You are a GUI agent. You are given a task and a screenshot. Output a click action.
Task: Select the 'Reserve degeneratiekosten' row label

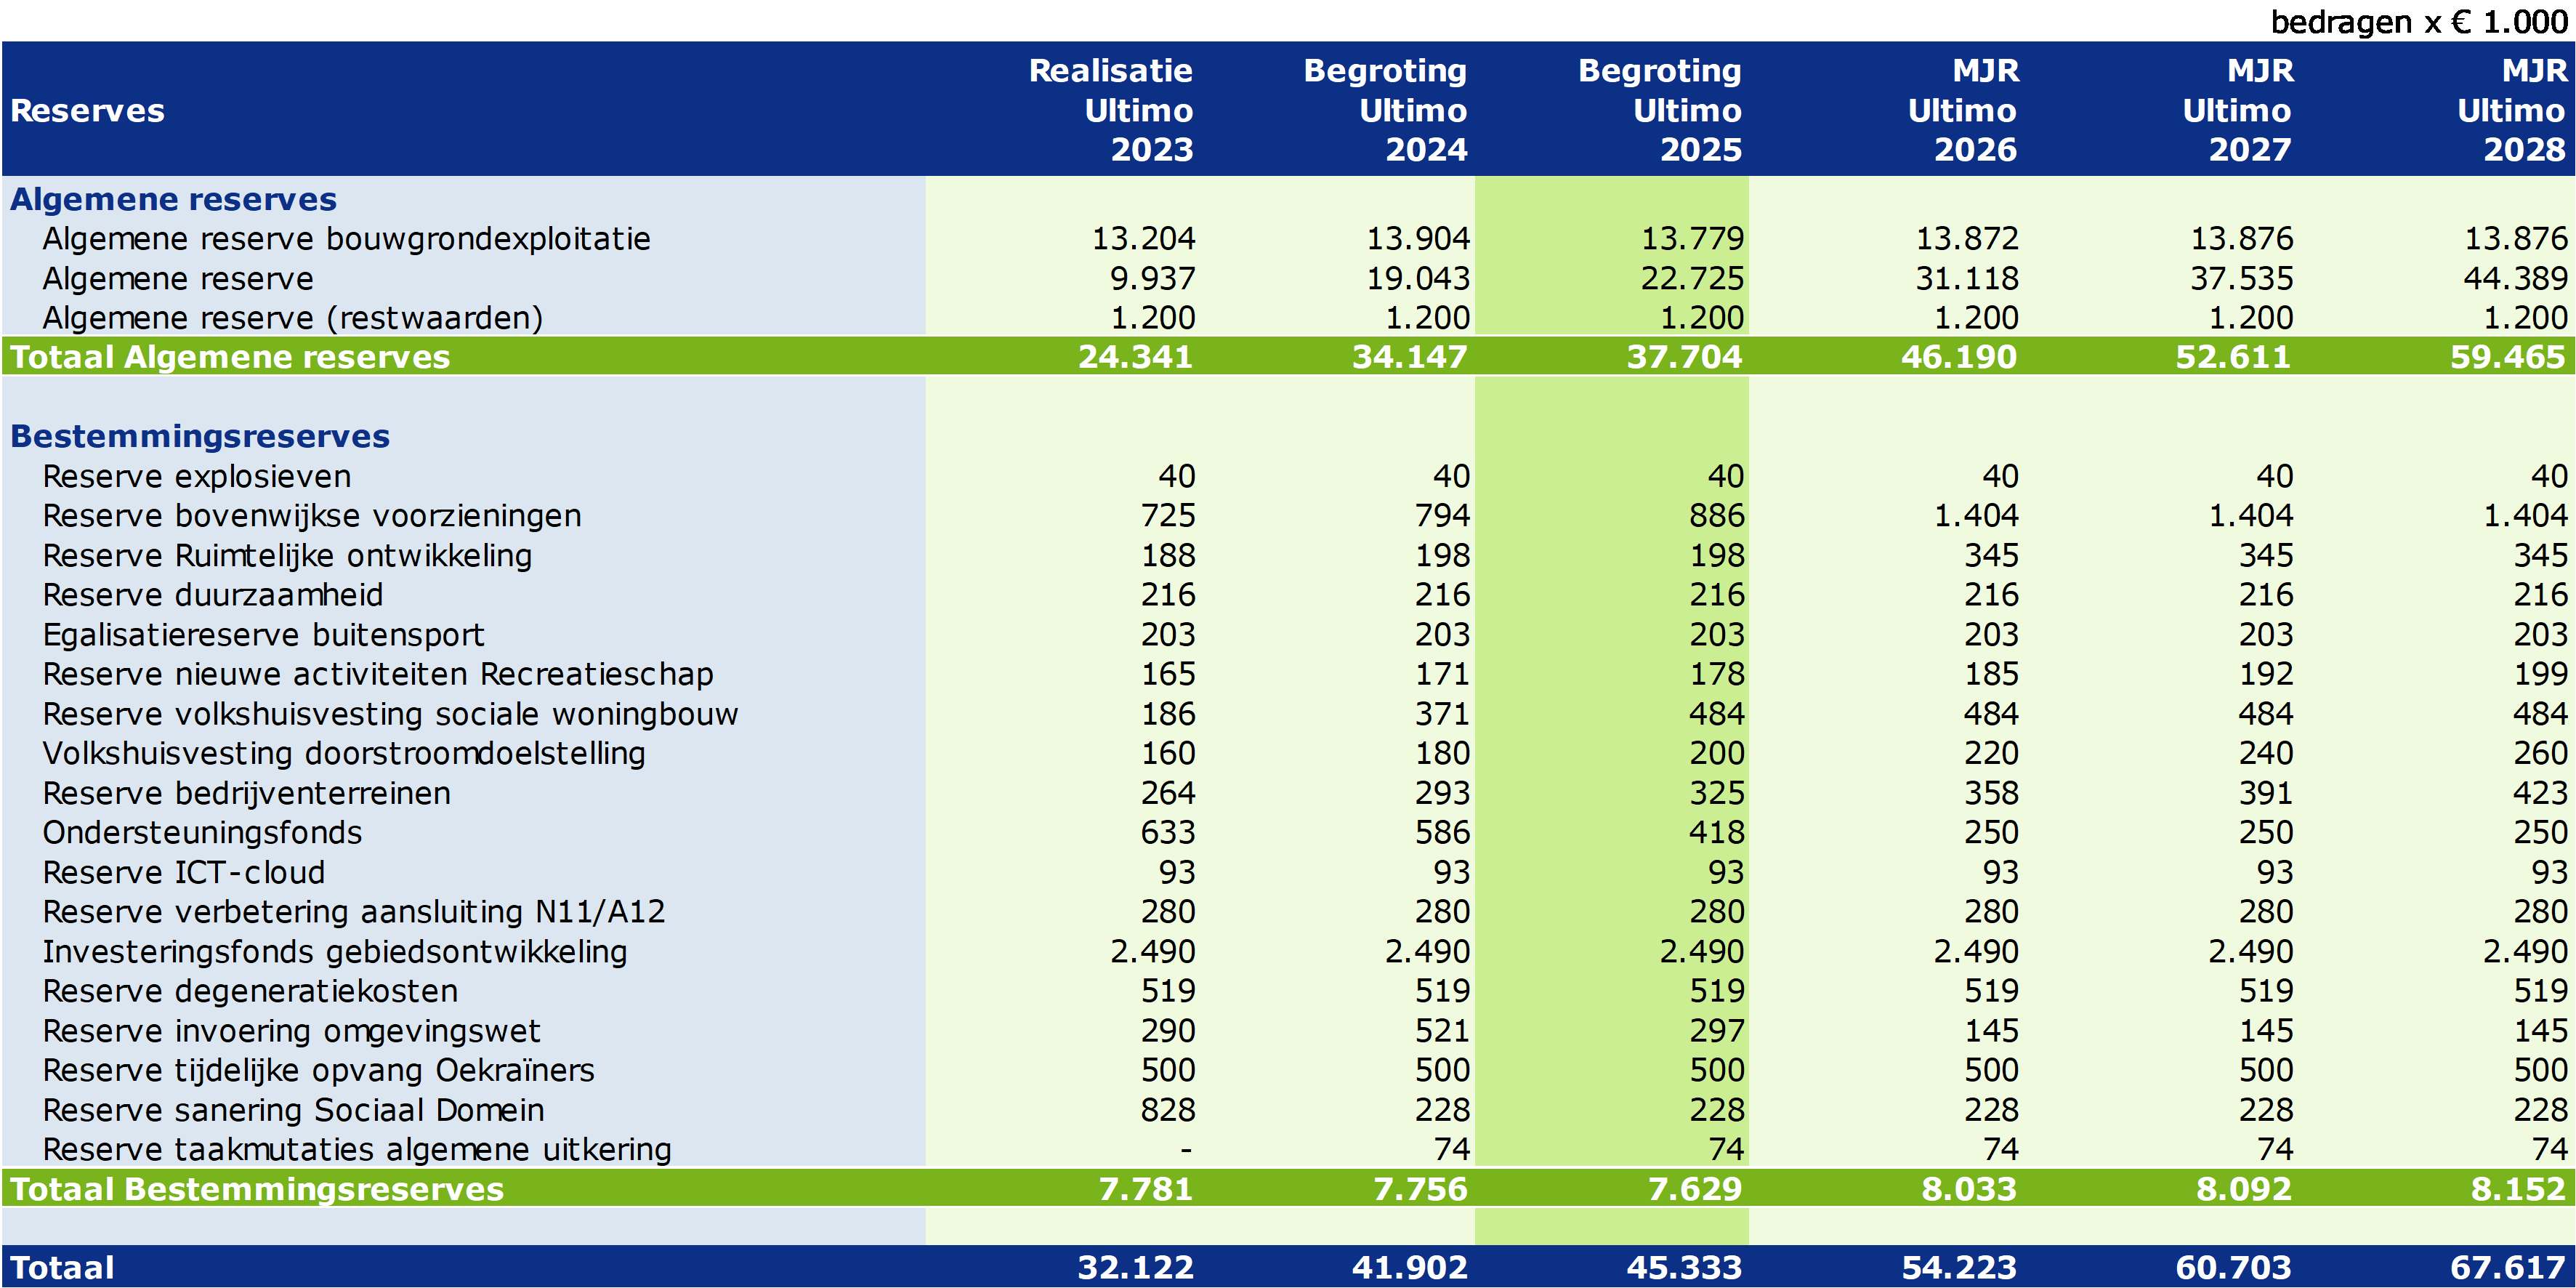coord(250,991)
